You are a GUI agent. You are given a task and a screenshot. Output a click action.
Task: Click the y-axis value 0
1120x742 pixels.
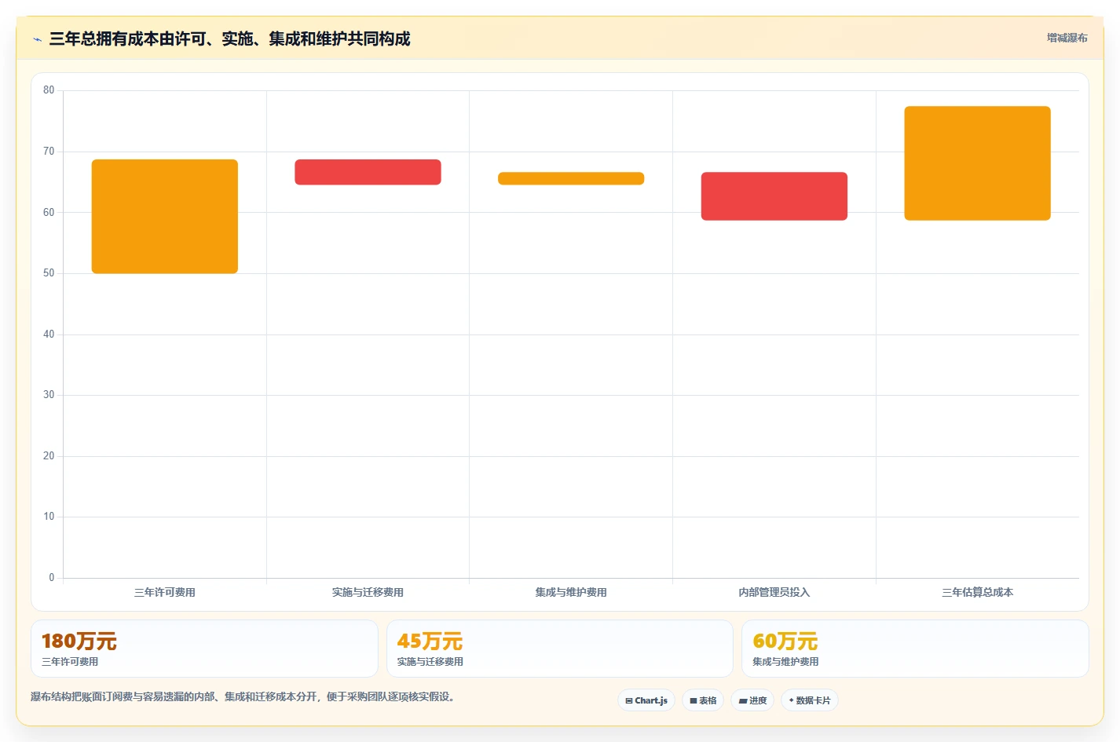[52, 577]
